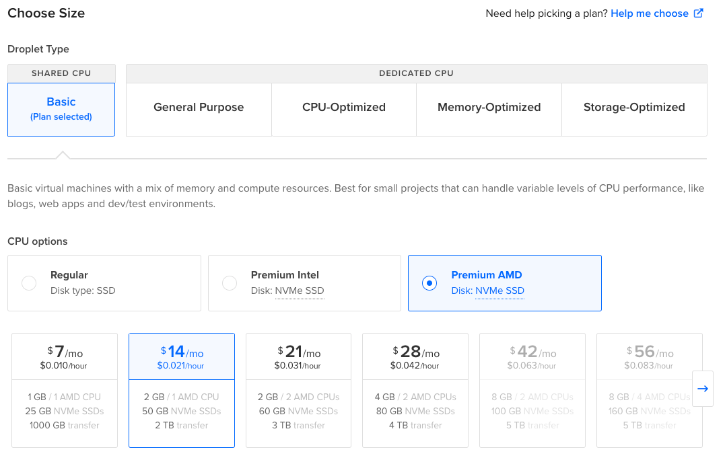Select the Premium Intel radio button

click(x=230, y=283)
